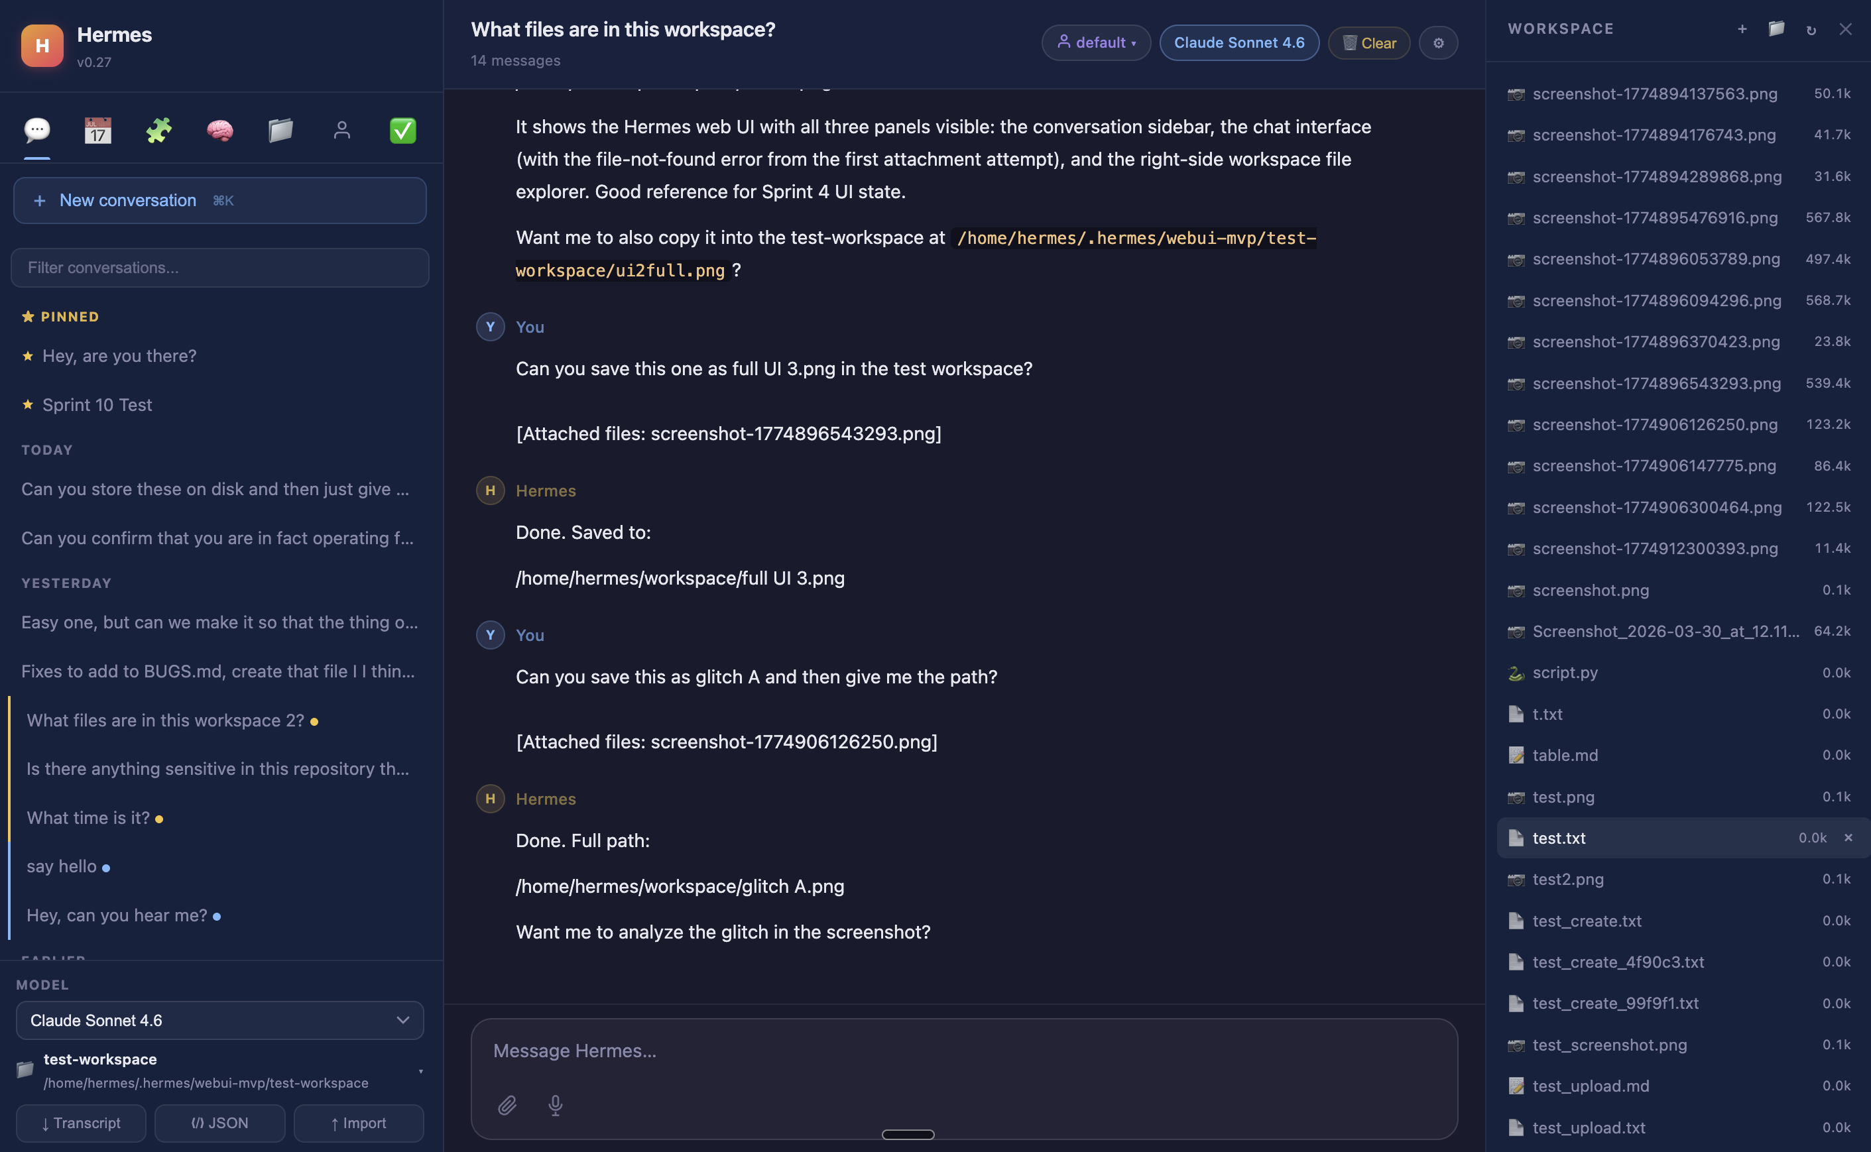The height and width of the screenshot is (1152, 1871).
Task: Open script.py in the workspace file list
Action: [1565, 672]
